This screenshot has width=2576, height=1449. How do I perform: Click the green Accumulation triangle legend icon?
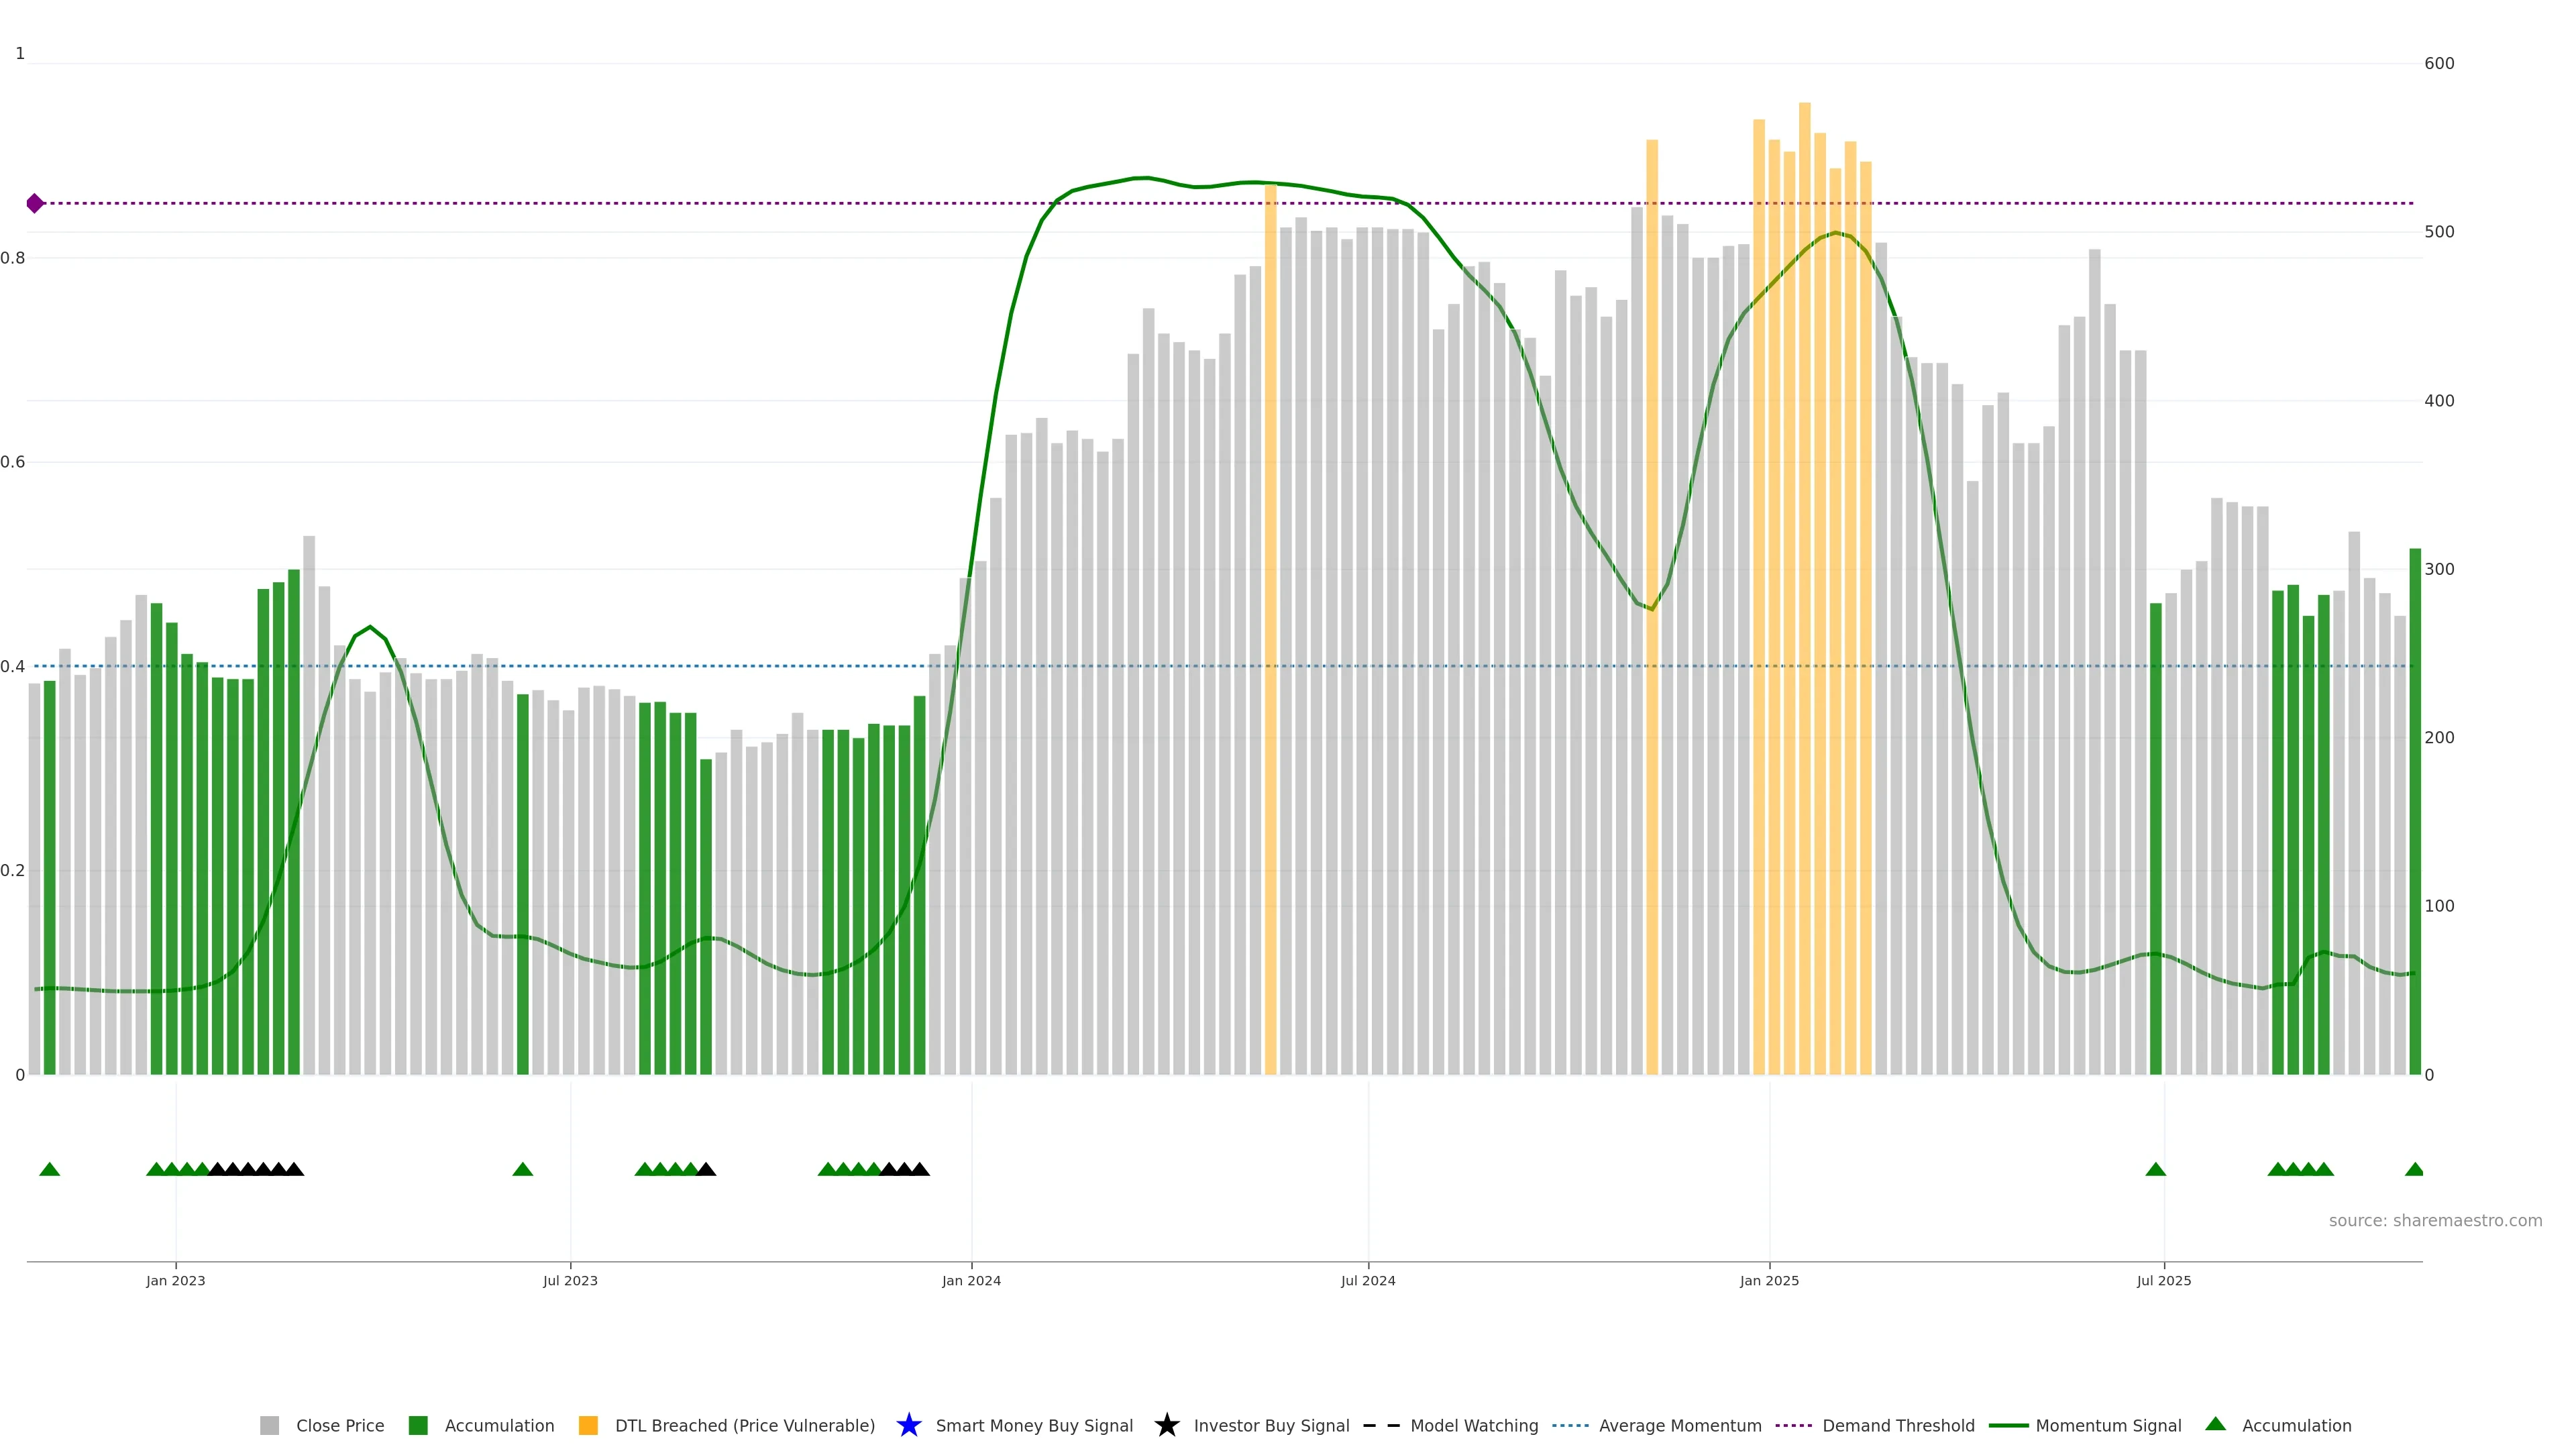(x=2215, y=1424)
